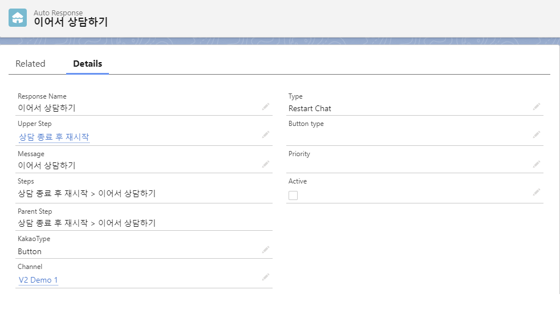Click the record title 이어서 상담하기
The image size is (560, 314).
point(71,22)
